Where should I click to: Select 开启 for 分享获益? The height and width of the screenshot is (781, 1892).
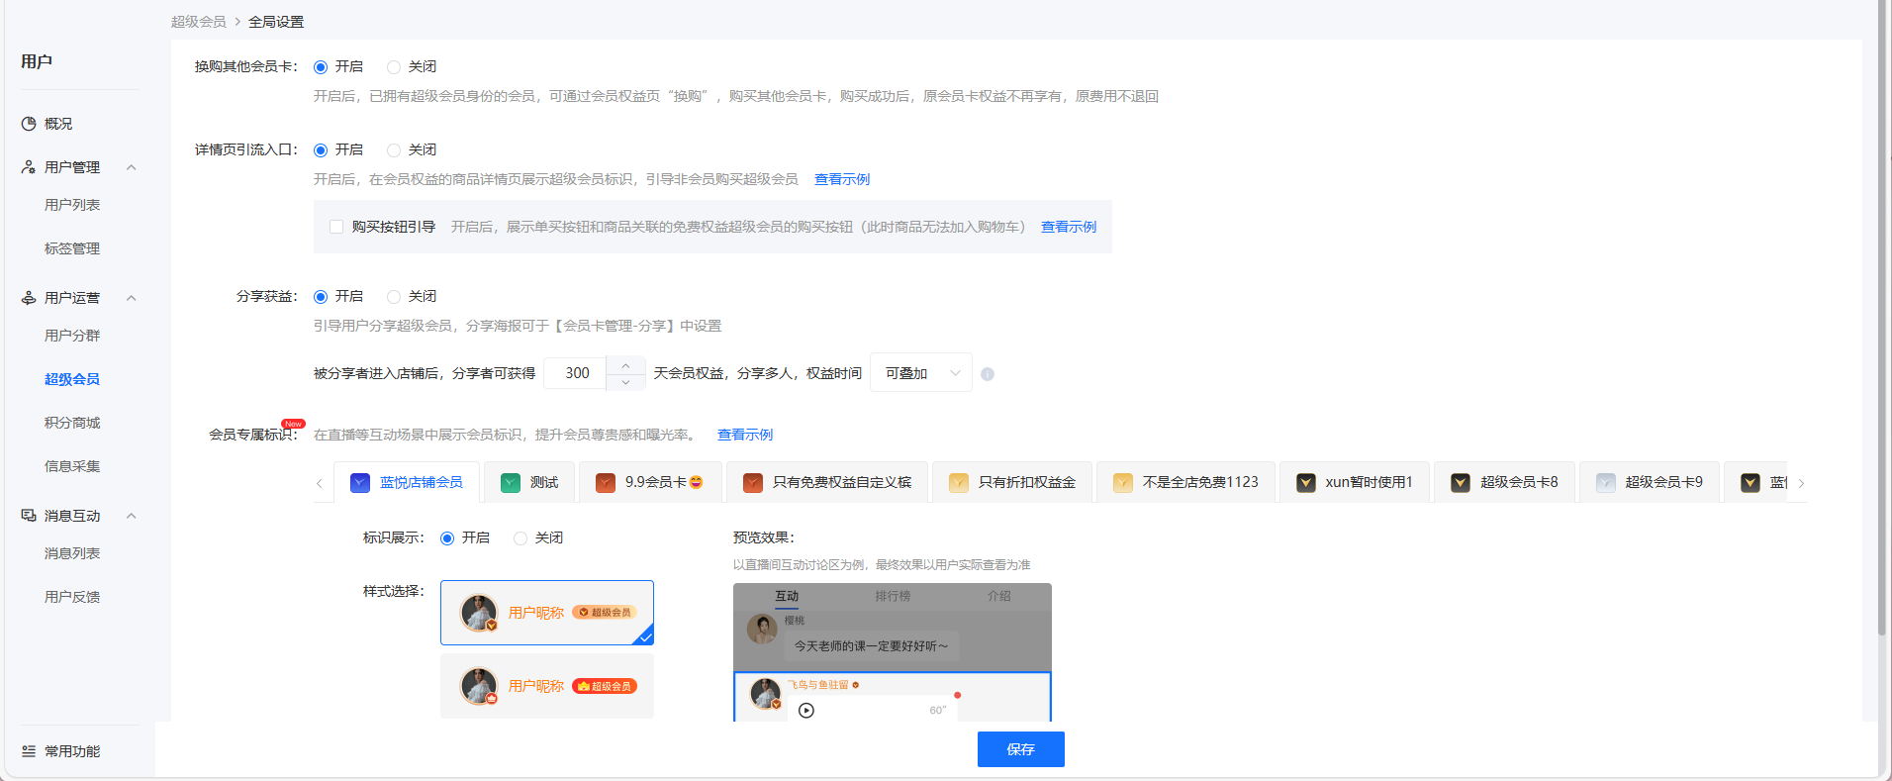point(321,297)
